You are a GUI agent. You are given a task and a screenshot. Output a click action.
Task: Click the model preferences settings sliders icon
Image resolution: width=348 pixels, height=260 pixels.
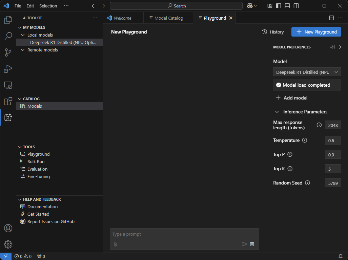coord(332,47)
